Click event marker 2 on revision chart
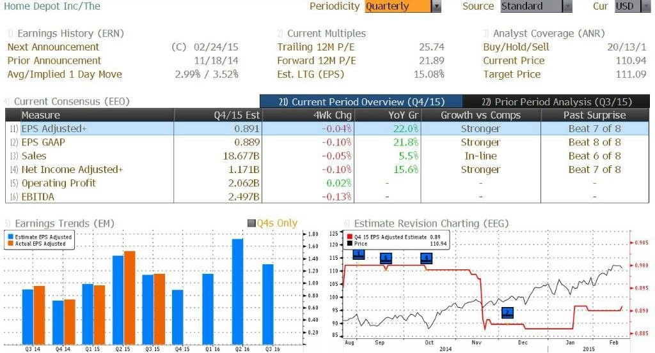 pyautogui.click(x=507, y=313)
